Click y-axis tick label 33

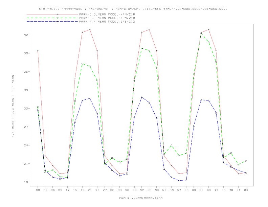[26, 90]
